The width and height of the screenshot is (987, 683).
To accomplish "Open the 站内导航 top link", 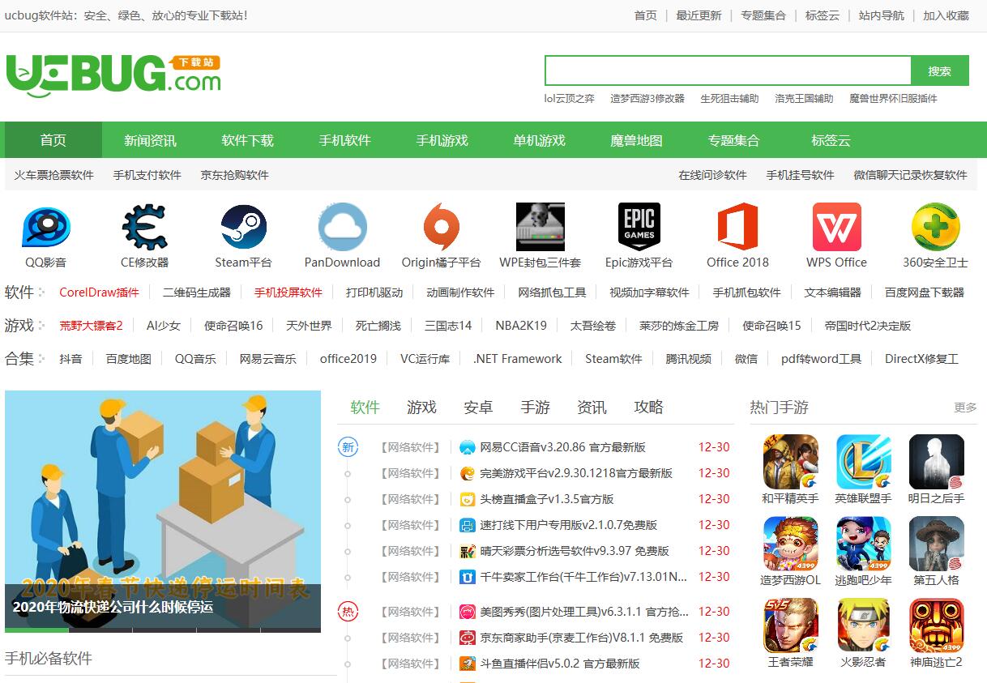I will pos(882,15).
